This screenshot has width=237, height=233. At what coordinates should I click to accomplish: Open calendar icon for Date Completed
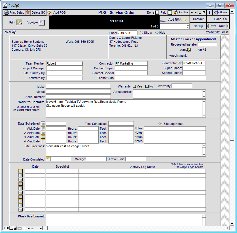pos(48,159)
